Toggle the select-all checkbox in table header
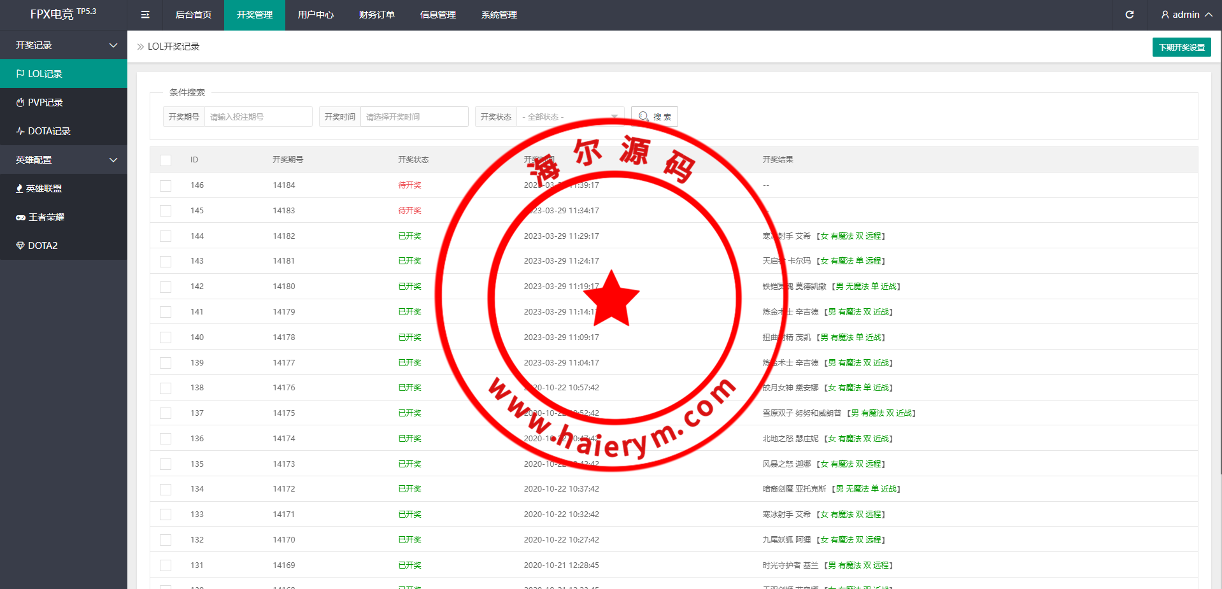The height and width of the screenshot is (589, 1222). (166, 160)
